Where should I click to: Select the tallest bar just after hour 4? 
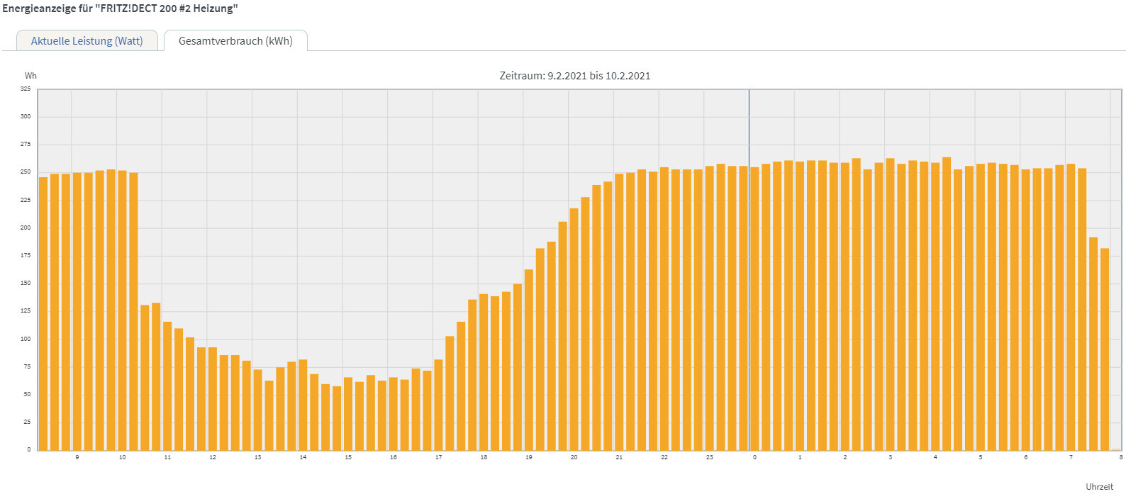(x=947, y=303)
